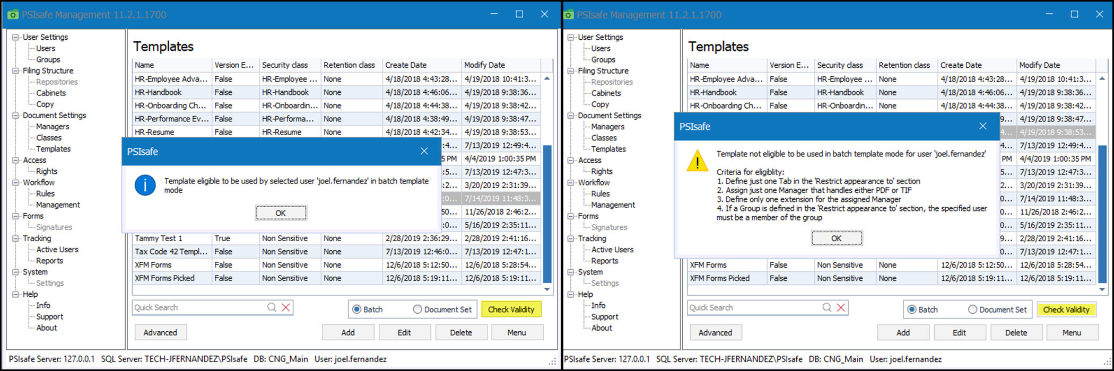Click scroll down arrow of left templates list
The width and height of the screenshot is (1114, 371).
547,289
